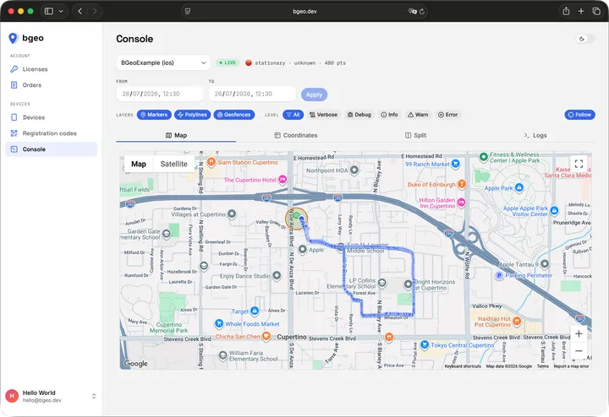Click the bgeo logo pin icon
This screenshot has width=609, height=417.
[x=14, y=38]
